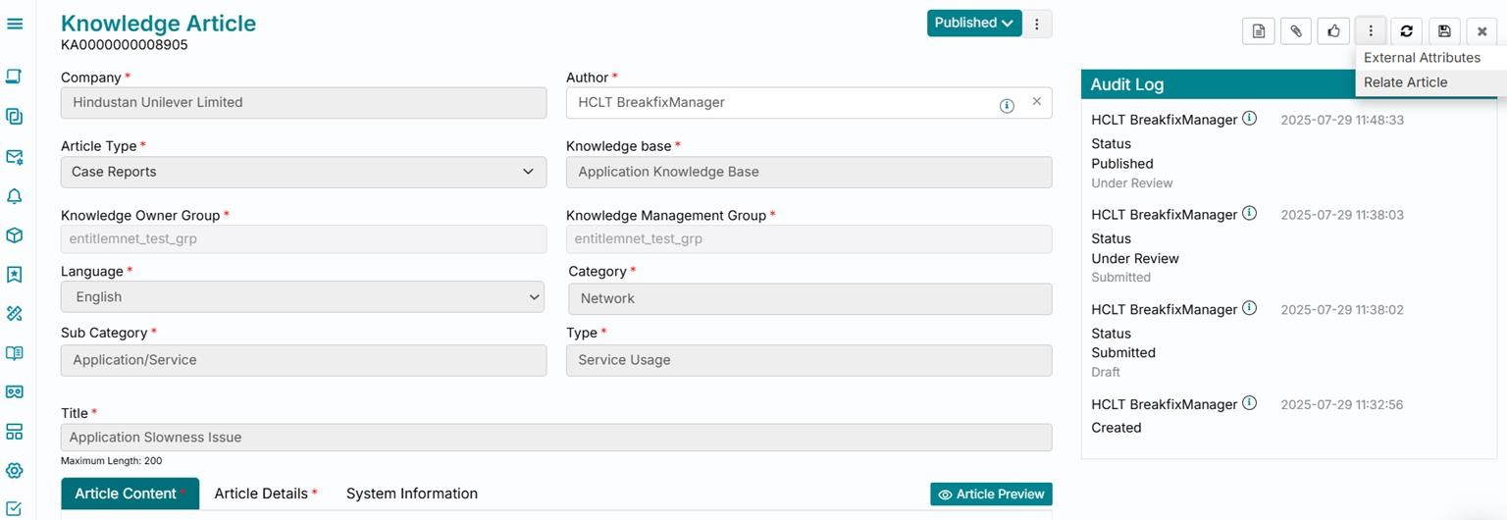Screen dimensions: 1507x520
Task: Clear the Author field with X icon
Action: (x=1036, y=101)
